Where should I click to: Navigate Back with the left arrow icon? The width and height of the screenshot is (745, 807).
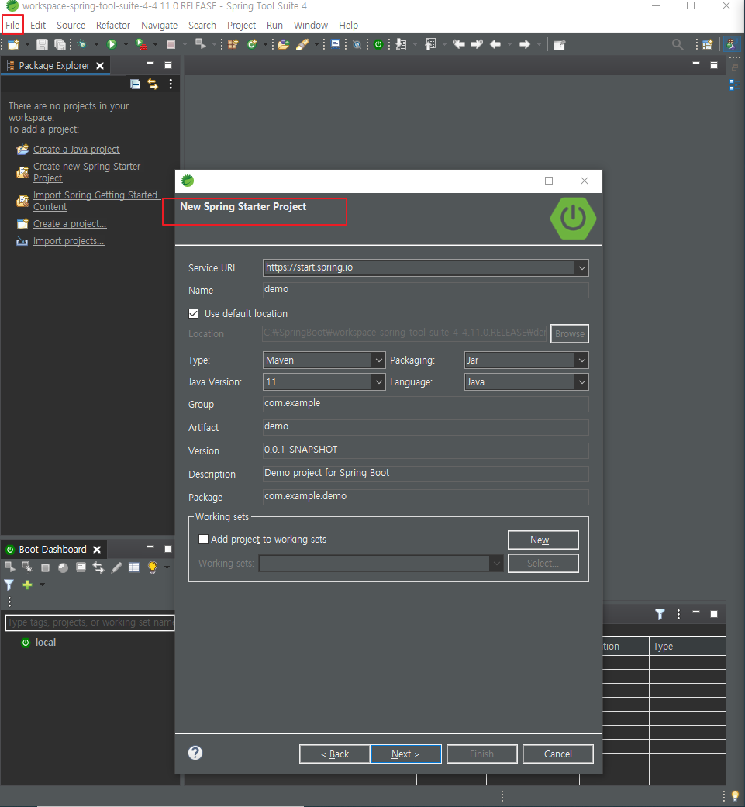tap(495, 45)
